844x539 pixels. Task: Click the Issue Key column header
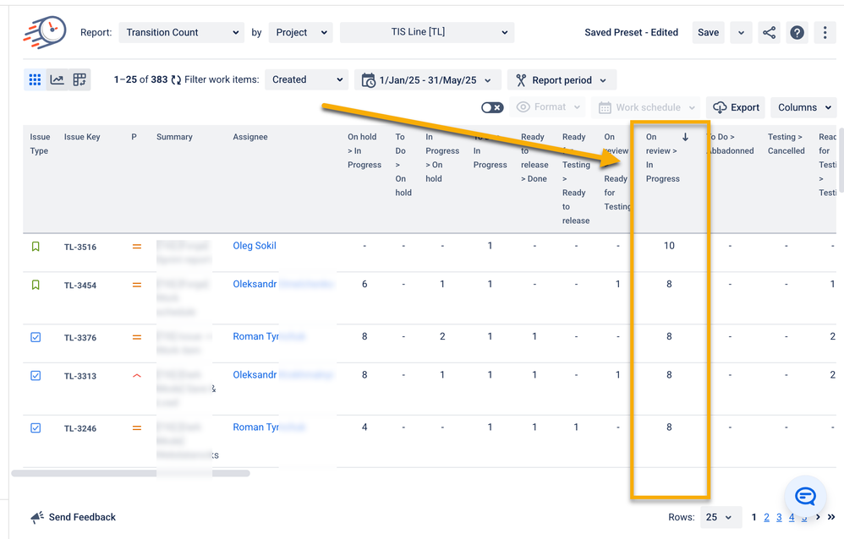(x=82, y=137)
